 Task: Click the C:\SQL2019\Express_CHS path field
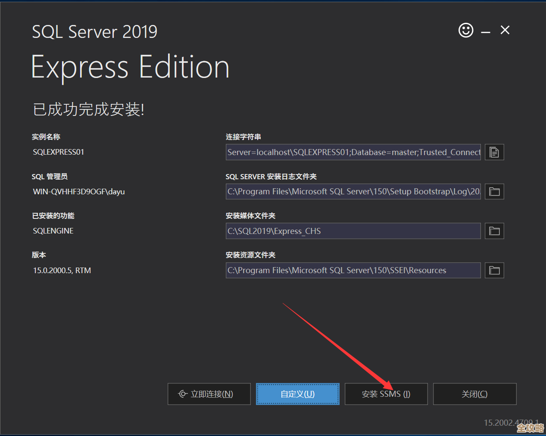point(353,231)
